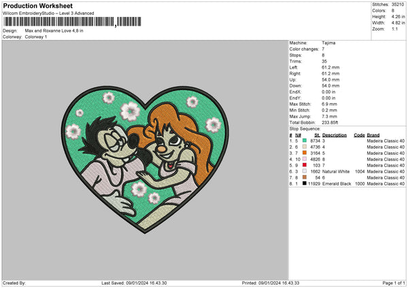Click the Natural White color swatch
The image size is (408, 288).
[x=305, y=171]
